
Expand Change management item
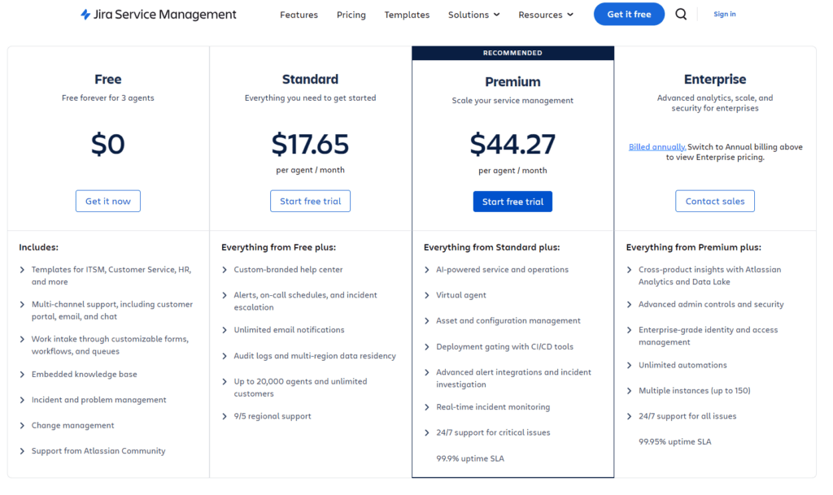coord(67,425)
